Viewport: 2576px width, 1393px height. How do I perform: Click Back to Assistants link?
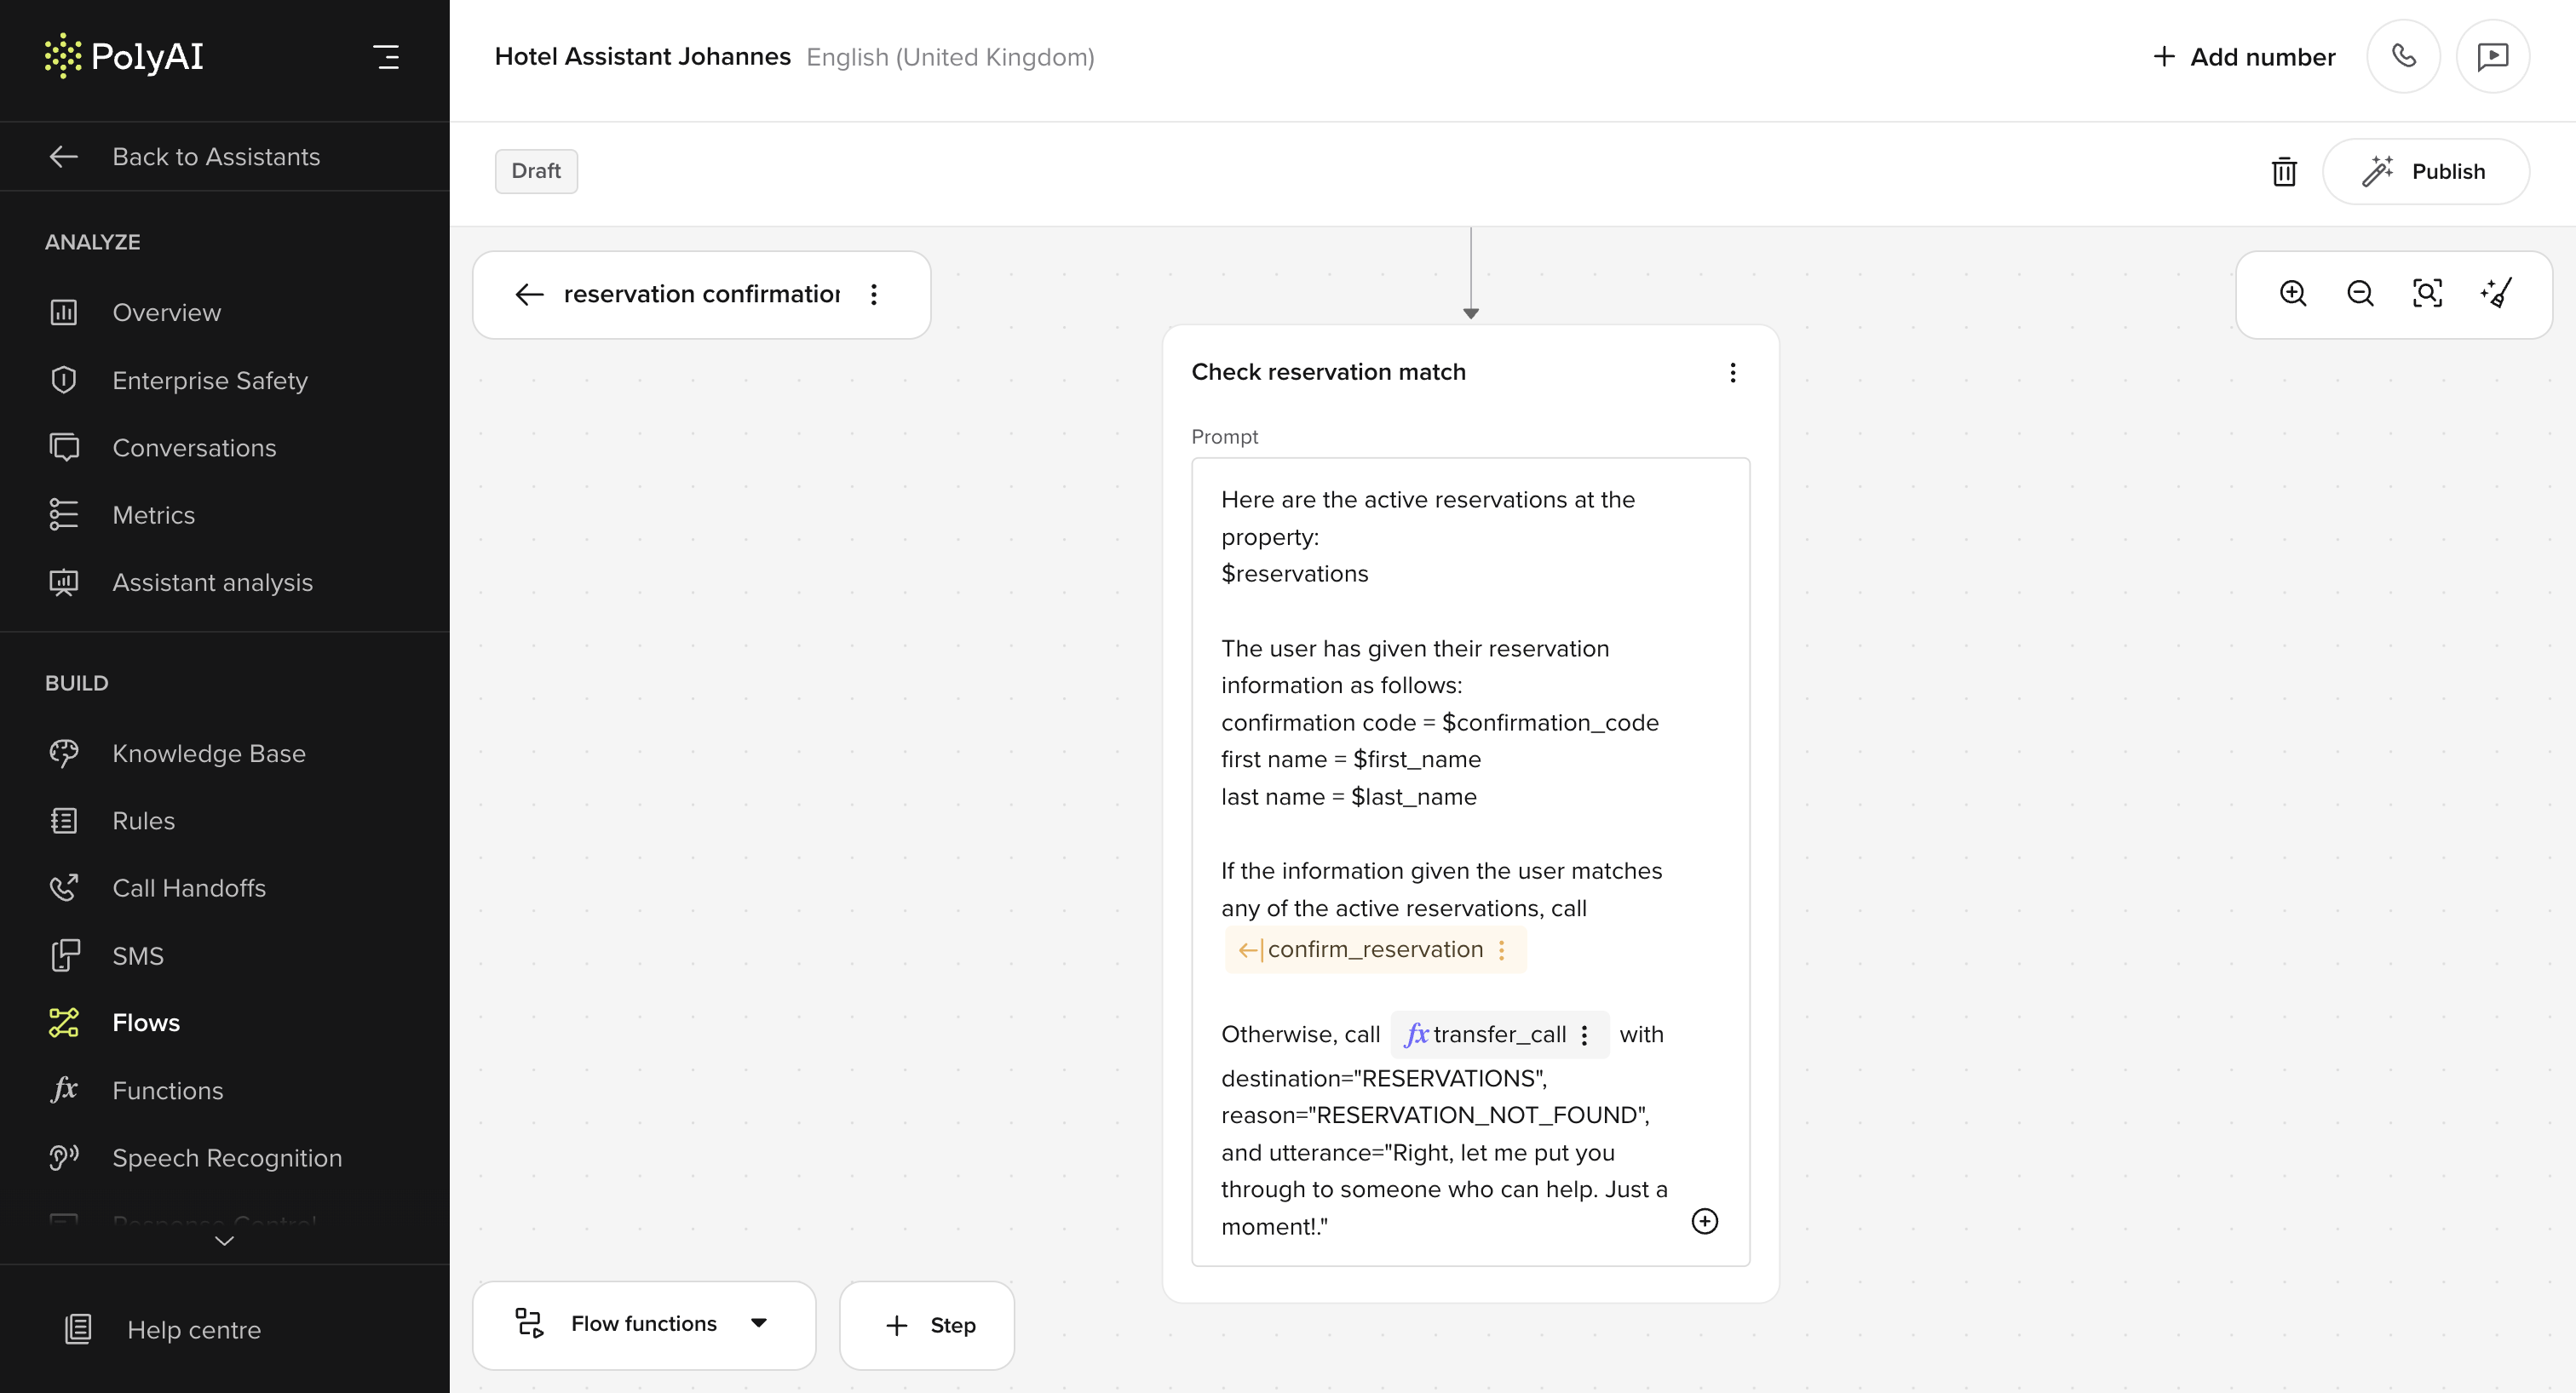[x=216, y=157]
